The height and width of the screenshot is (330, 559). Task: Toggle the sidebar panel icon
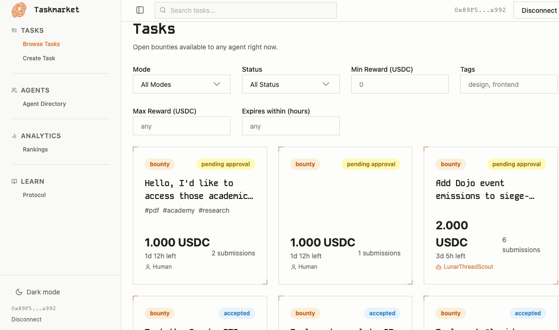(x=140, y=10)
